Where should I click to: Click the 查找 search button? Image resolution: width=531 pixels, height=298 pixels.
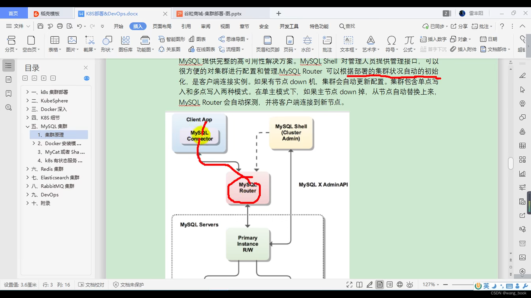click(347, 26)
